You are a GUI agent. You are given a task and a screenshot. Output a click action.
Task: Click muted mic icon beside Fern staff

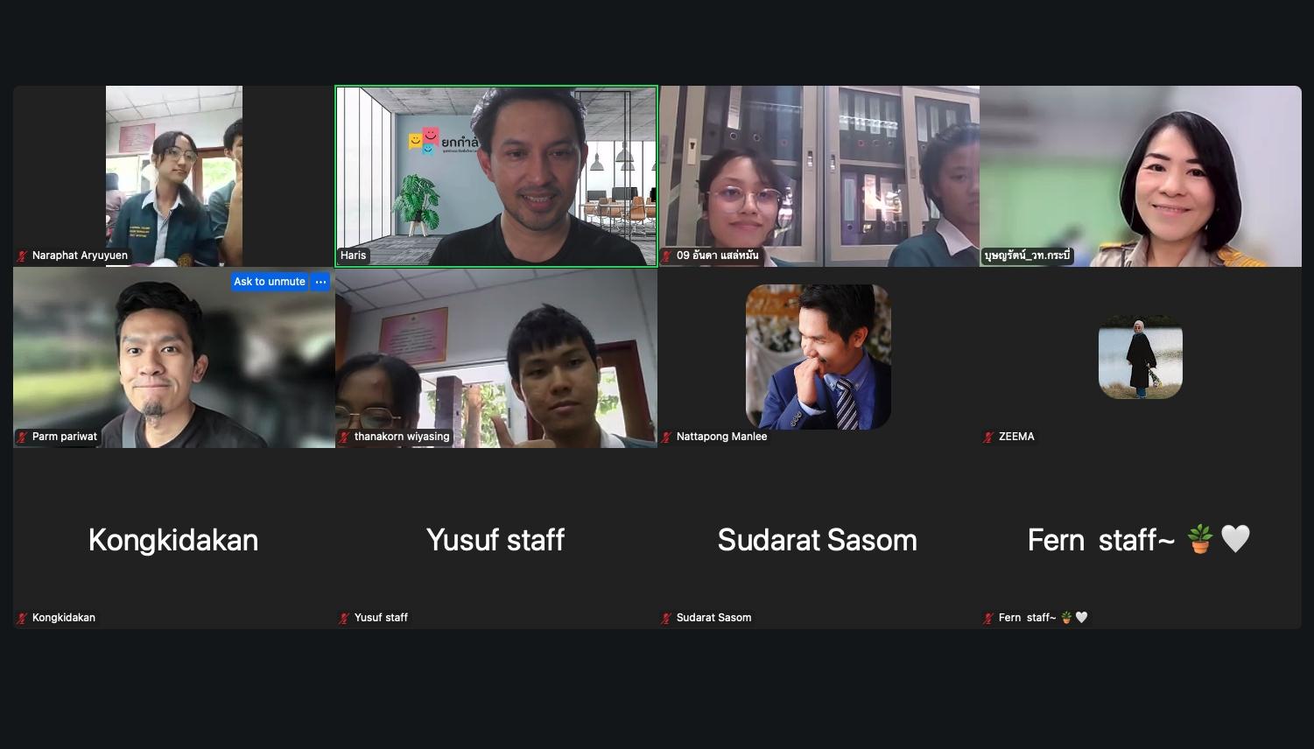coord(988,619)
